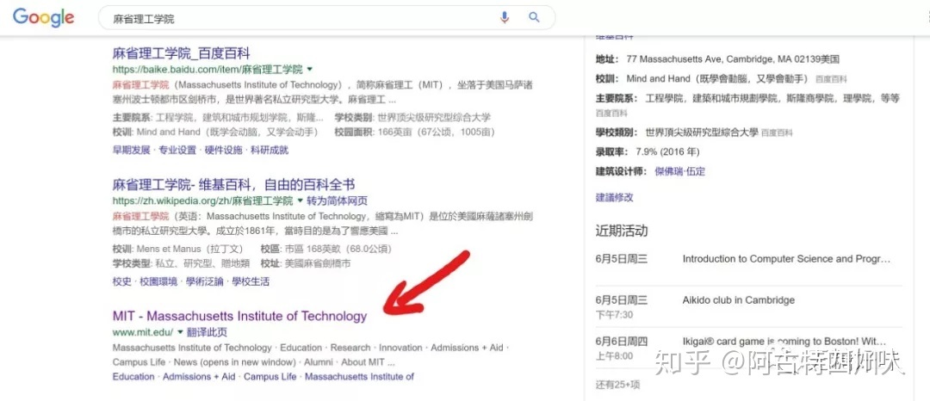Click the 校訓 label in knowledge panel
The height and width of the screenshot is (401, 930).
click(607, 78)
